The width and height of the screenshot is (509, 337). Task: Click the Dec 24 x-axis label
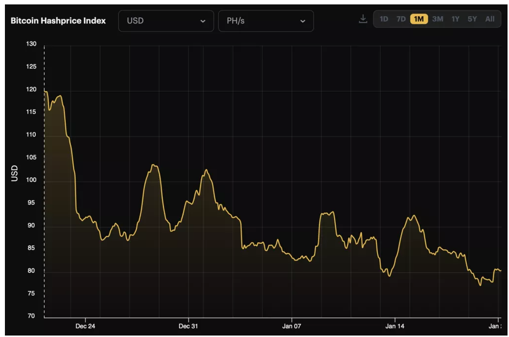pyautogui.click(x=85, y=326)
